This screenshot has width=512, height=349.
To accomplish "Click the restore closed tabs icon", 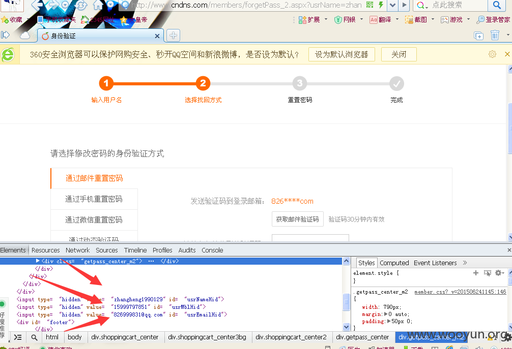I will click(479, 36).
